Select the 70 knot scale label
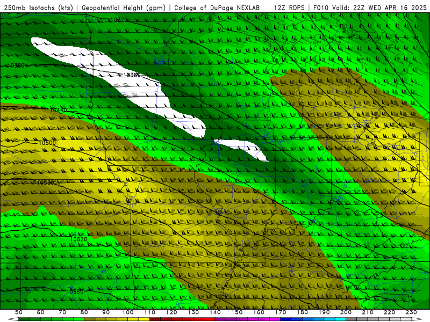Image resolution: width=430 pixels, height=322 pixels. tap(62, 312)
